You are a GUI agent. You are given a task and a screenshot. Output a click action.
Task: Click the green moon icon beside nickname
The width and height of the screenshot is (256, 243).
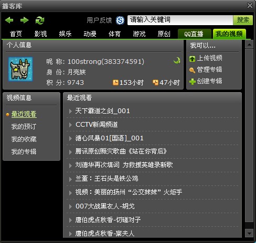177,61
